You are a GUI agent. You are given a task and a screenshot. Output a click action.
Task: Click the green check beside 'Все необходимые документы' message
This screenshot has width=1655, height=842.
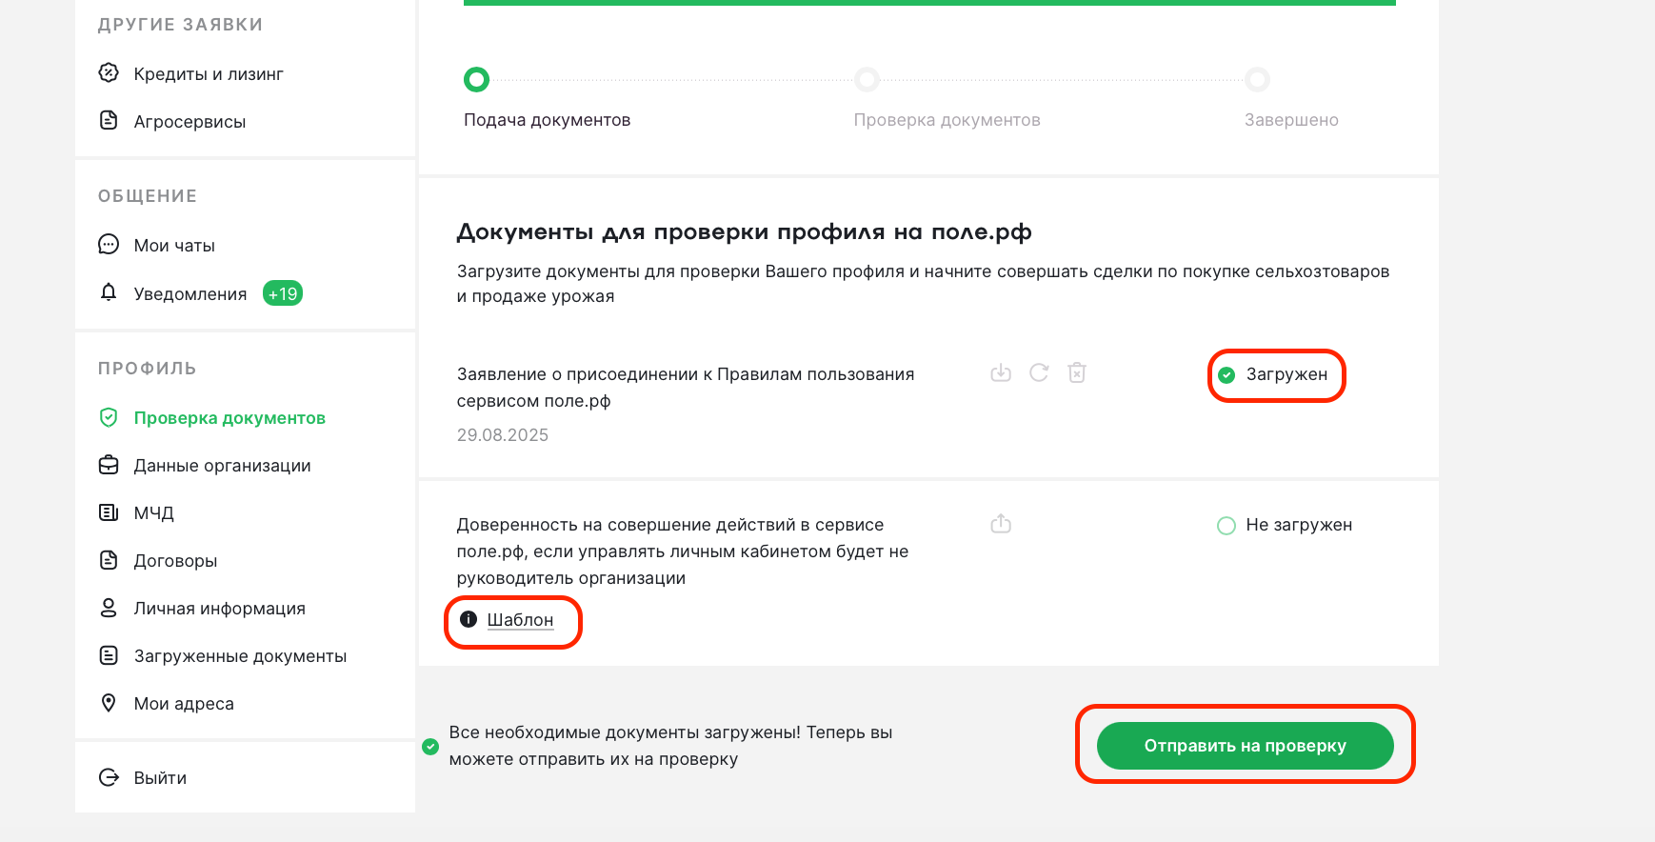pos(430,746)
